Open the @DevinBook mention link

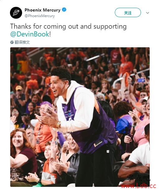coord(30,34)
